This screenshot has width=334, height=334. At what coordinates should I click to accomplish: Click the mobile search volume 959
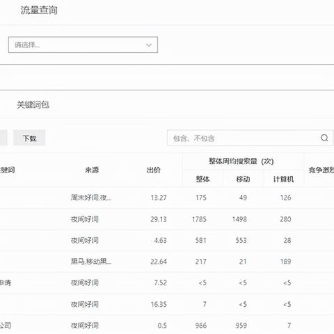point(241,326)
